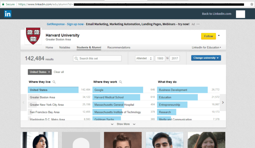Image resolution: width=255 pixels, height=148 pixels.
Task: Filter by Goldman Sachs
Action: click(124, 118)
